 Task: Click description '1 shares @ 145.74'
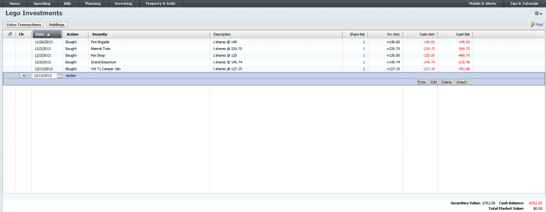[227, 62]
